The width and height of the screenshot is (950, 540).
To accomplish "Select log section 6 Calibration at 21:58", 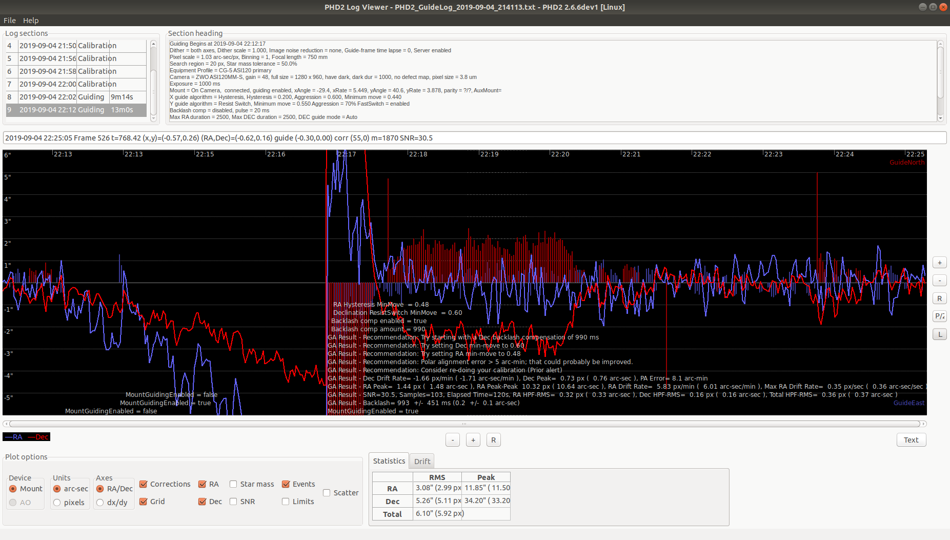I will 76,71.
